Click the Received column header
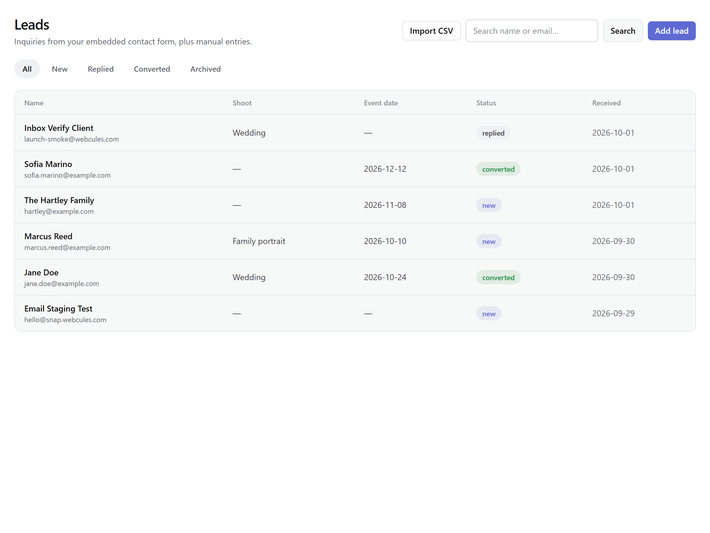The image size is (710, 533). pyautogui.click(x=606, y=103)
